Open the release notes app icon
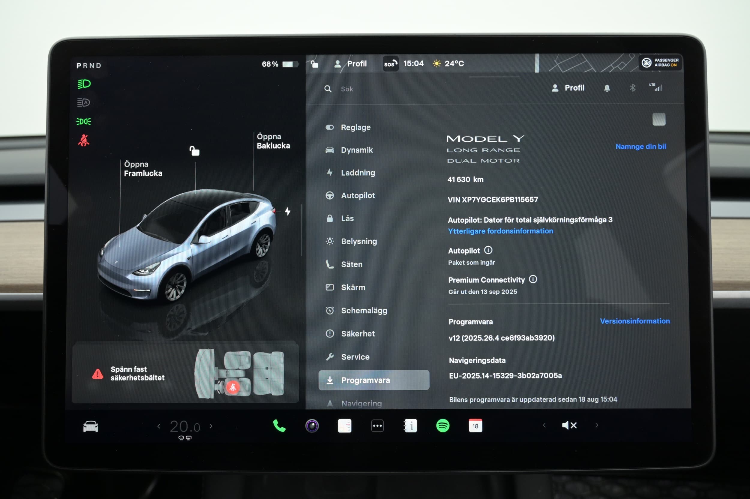This screenshot has width=750, height=499. pyautogui.click(x=345, y=426)
